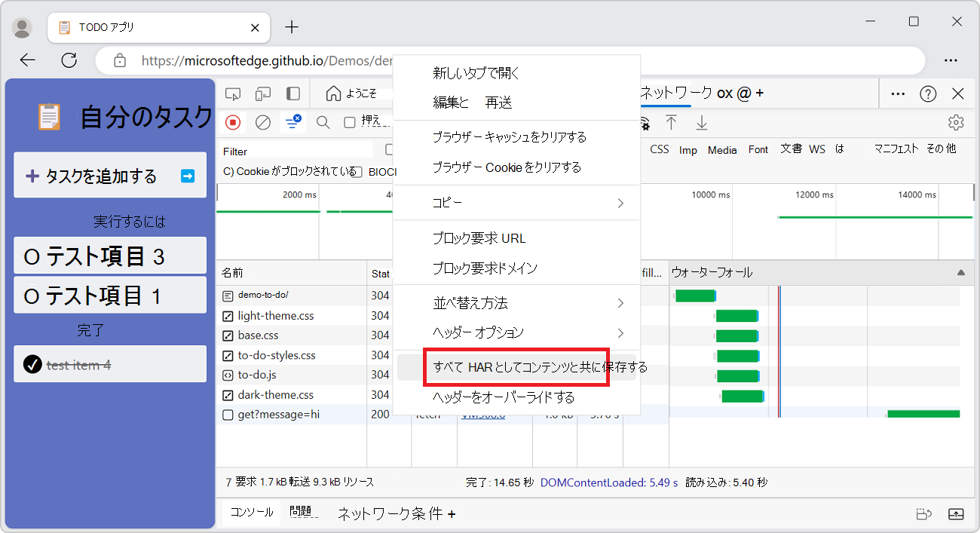
Task: Toggle the BIOCI blocked requests checkbox
Action: coord(357,172)
